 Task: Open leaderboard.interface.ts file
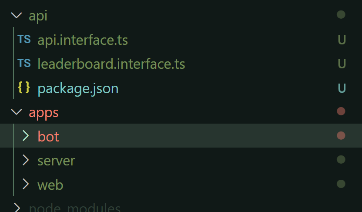click(x=111, y=64)
